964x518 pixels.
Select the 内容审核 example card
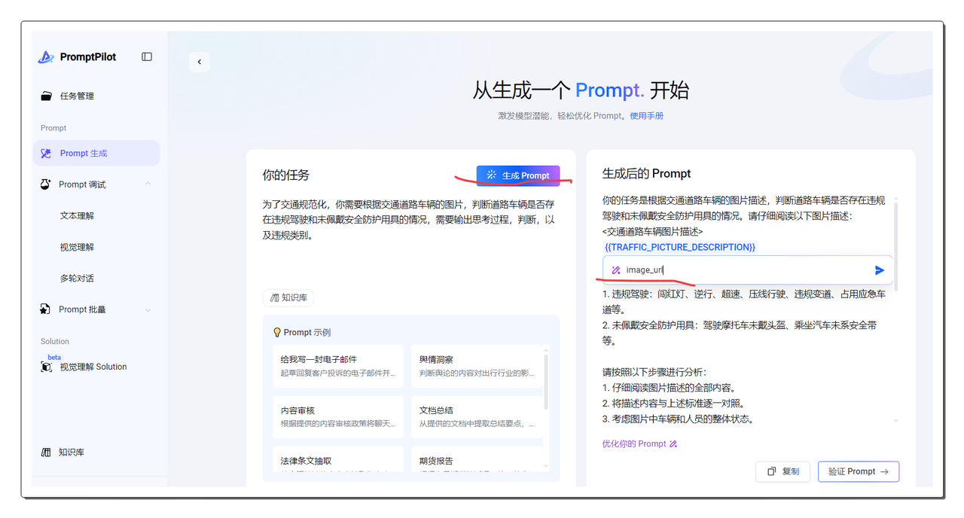point(339,416)
